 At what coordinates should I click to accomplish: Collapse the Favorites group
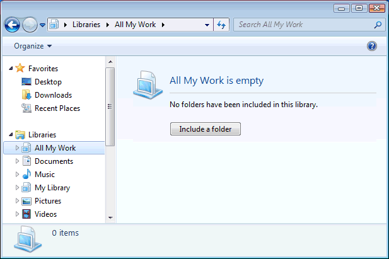click(x=11, y=68)
